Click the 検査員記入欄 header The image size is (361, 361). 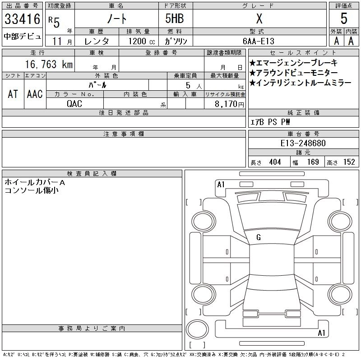tap(92, 174)
